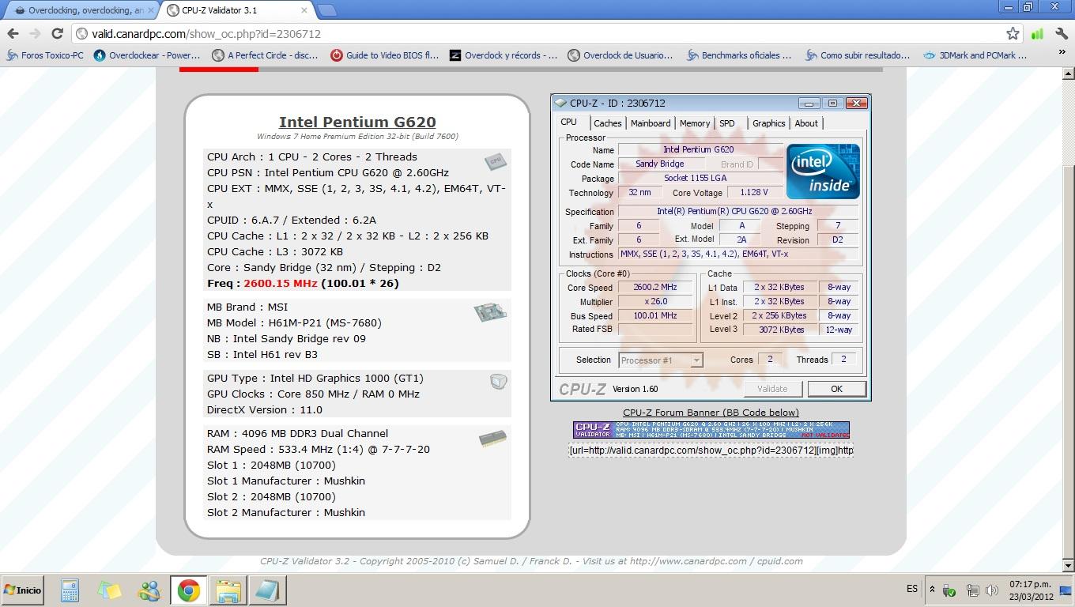Open the Guide to Video BIOS bookmark

[384, 55]
